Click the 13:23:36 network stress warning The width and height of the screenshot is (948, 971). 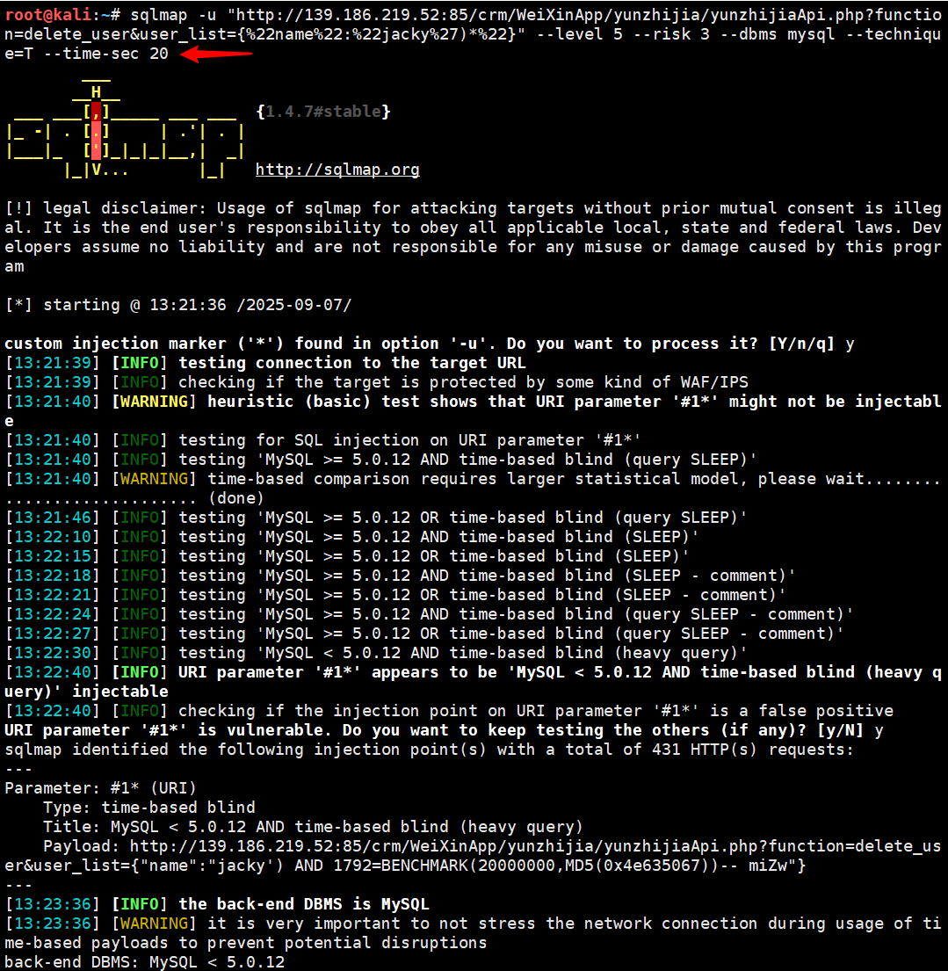[474, 933]
